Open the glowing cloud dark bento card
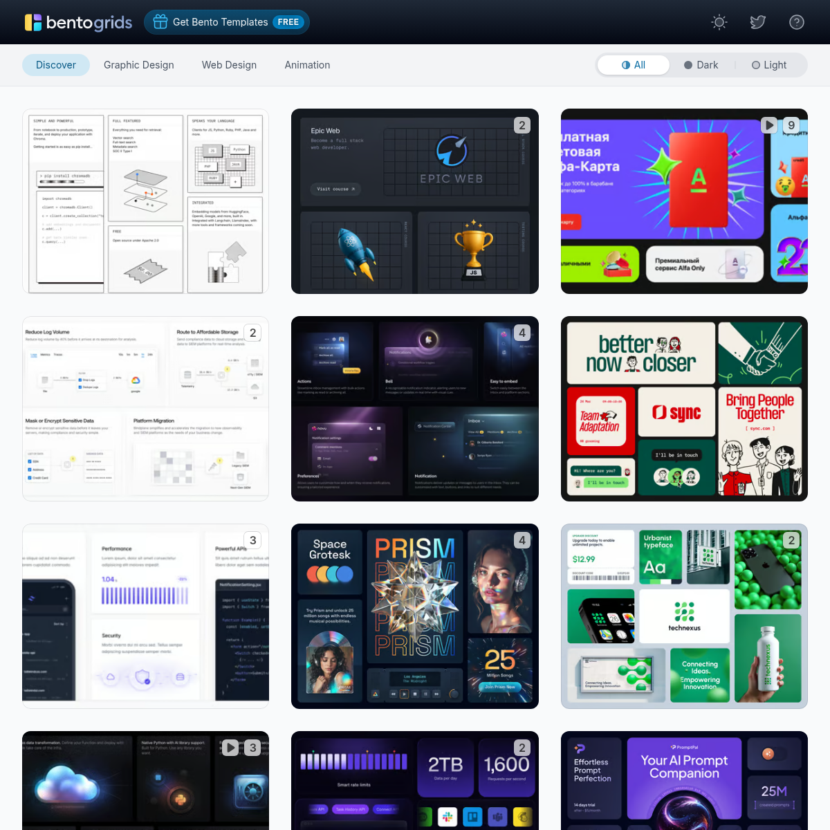The image size is (830, 830). coord(145,780)
